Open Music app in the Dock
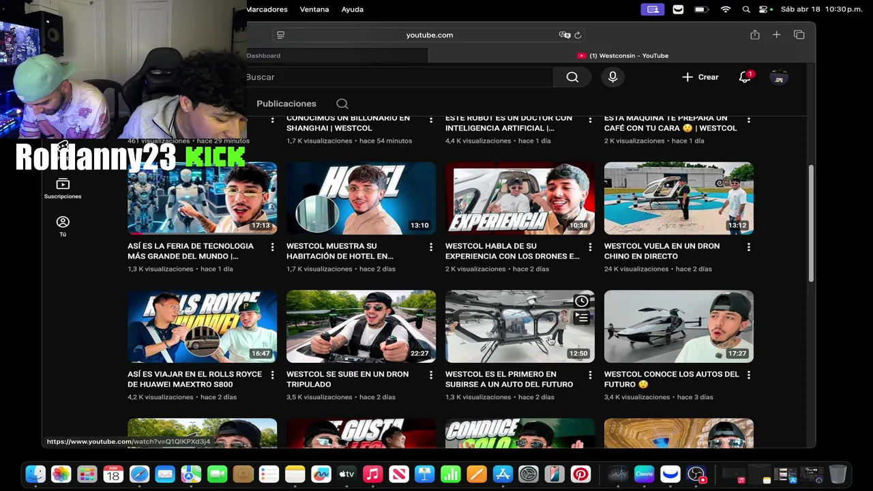This screenshot has height=491, width=873. (372, 474)
